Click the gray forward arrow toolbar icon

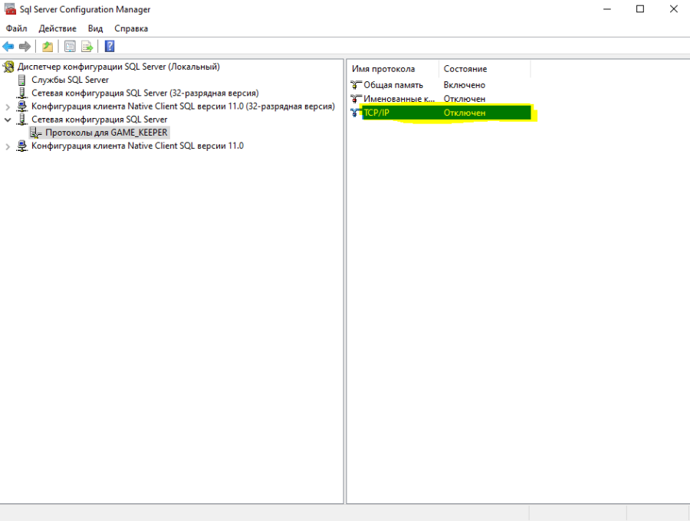coord(25,46)
